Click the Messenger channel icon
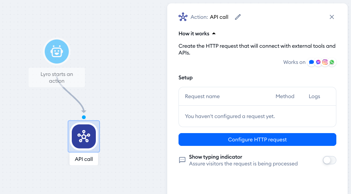 318,62
